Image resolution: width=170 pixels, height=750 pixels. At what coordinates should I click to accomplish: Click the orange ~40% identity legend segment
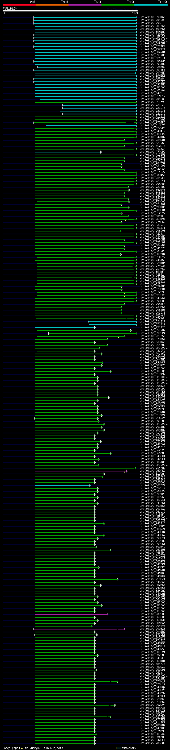52,5
